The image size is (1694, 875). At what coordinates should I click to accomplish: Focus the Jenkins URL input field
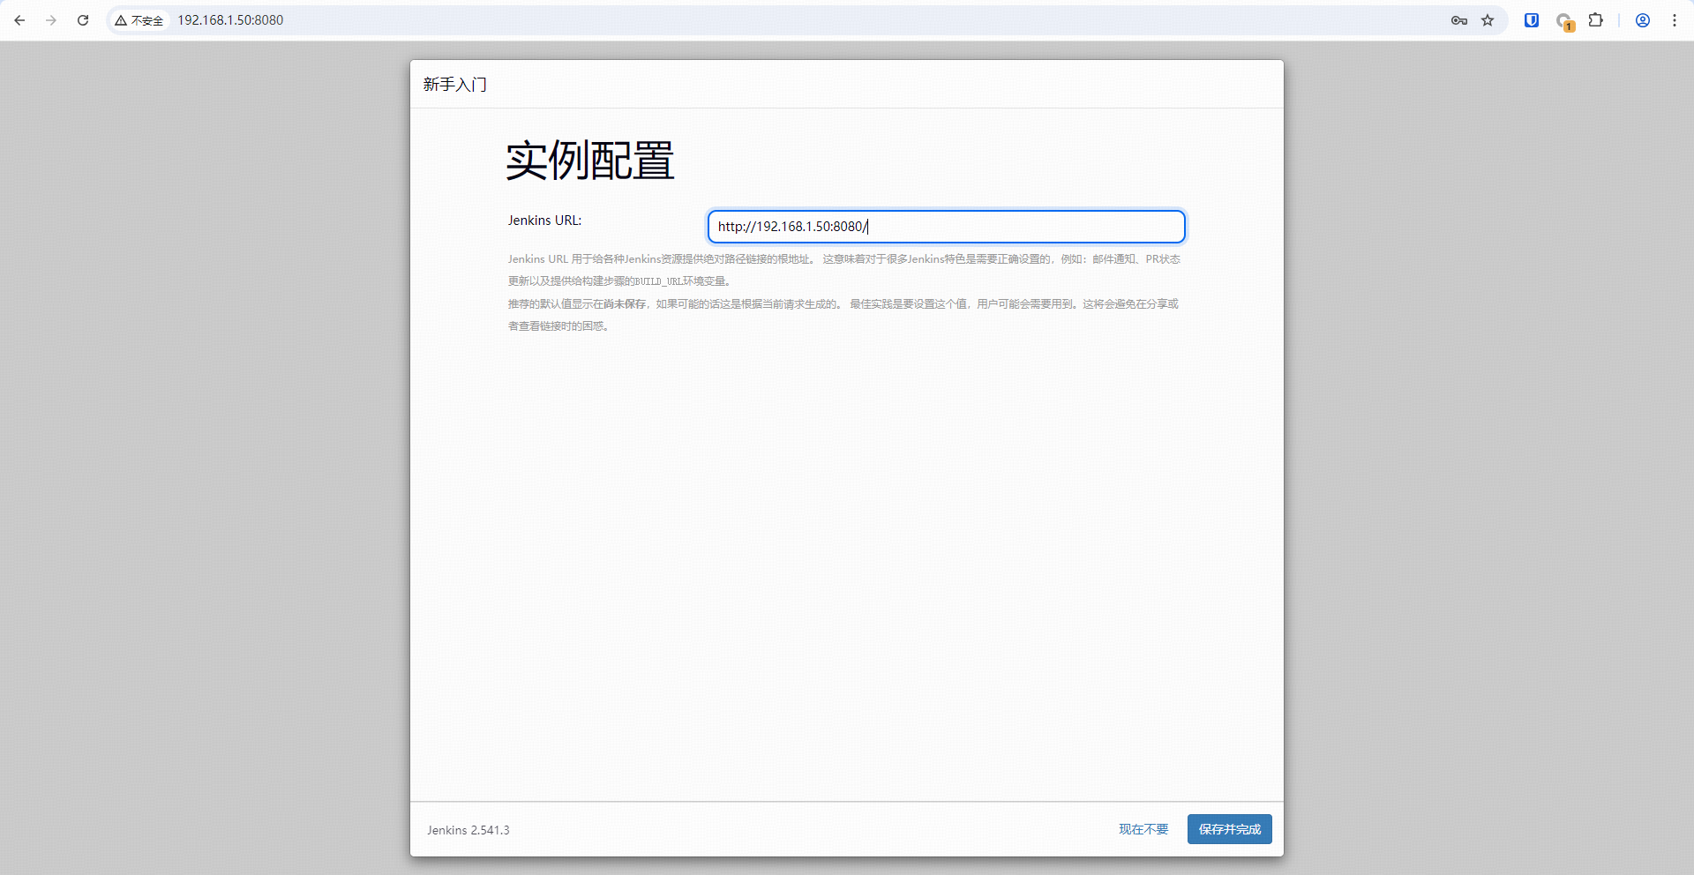pyautogui.click(x=946, y=227)
